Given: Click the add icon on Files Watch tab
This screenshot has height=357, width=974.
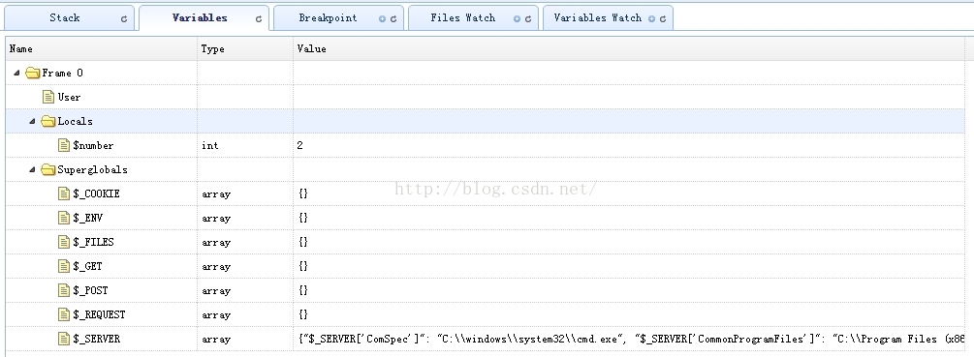Looking at the screenshot, I should pos(517,18).
